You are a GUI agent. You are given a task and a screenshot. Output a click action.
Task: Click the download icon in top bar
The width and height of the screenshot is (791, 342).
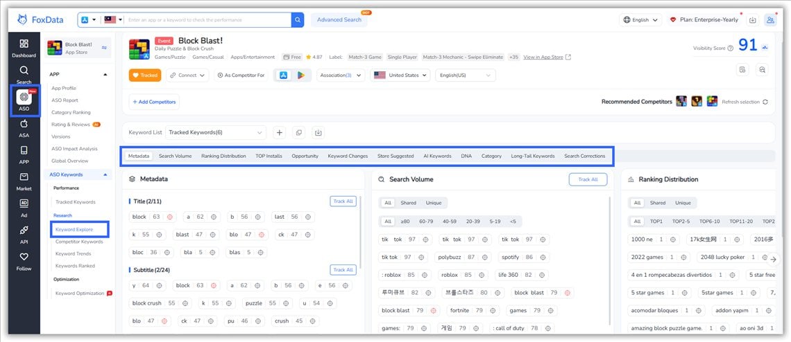click(752, 19)
